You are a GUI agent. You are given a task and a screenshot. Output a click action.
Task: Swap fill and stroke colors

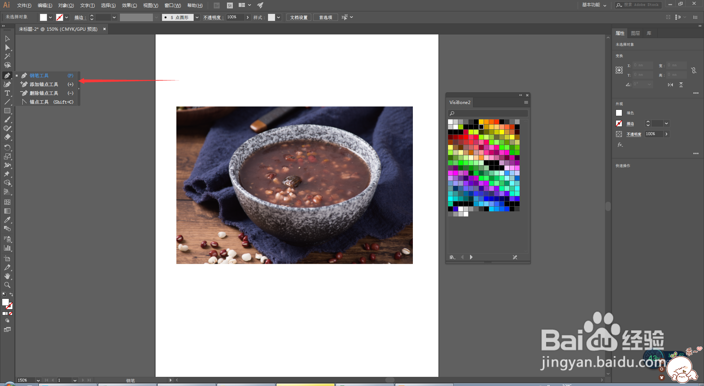(x=11, y=294)
